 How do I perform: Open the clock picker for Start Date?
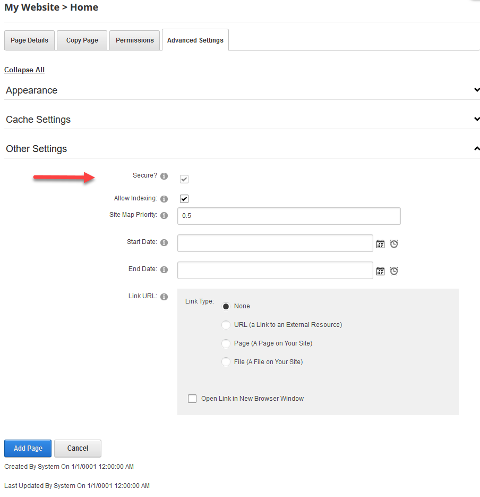point(393,243)
